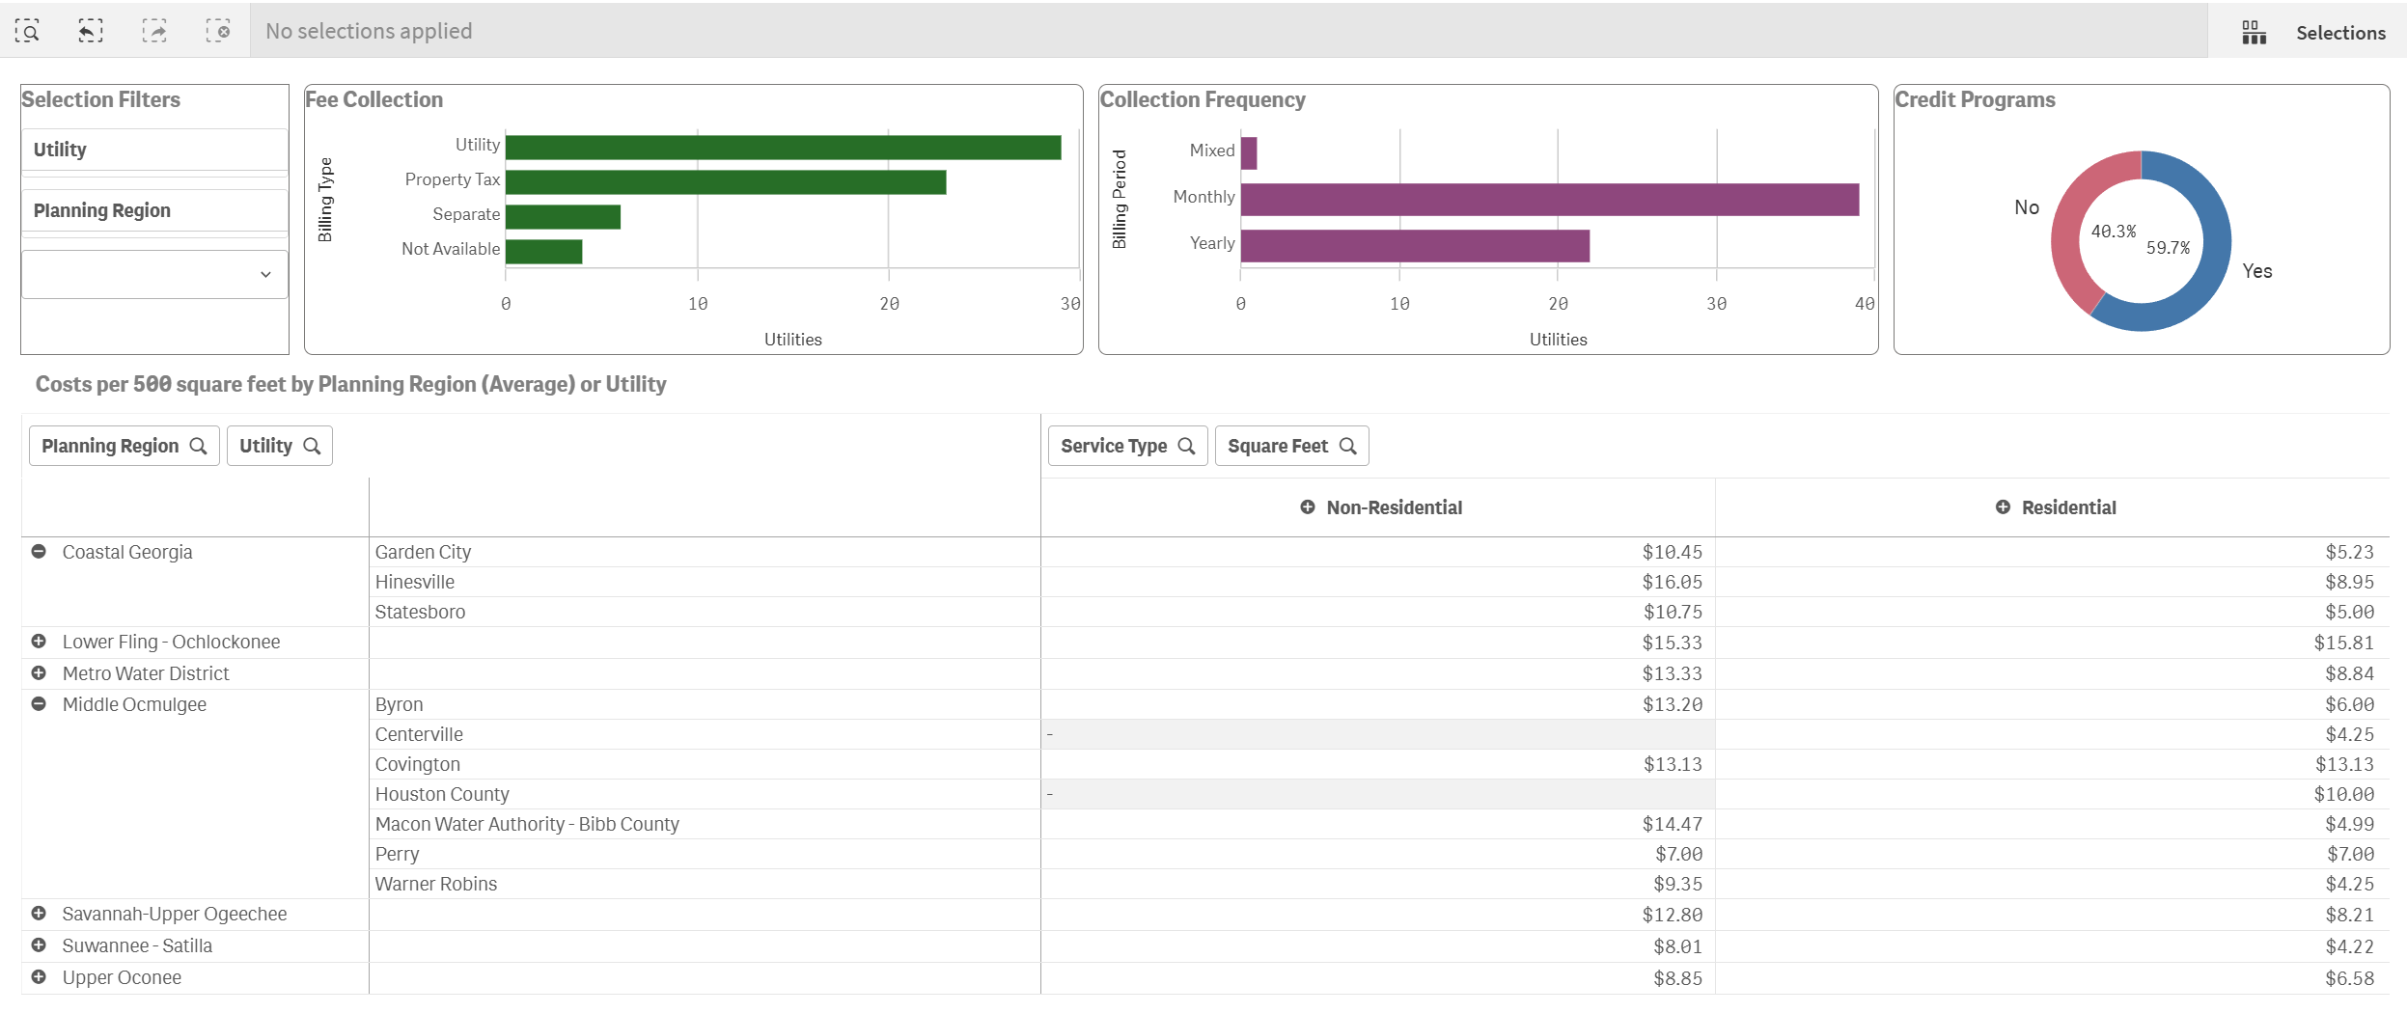This screenshot has height=1013, width=2407.
Task: Collapse the Coastal Georgia row
Action: [x=39, y=551]
